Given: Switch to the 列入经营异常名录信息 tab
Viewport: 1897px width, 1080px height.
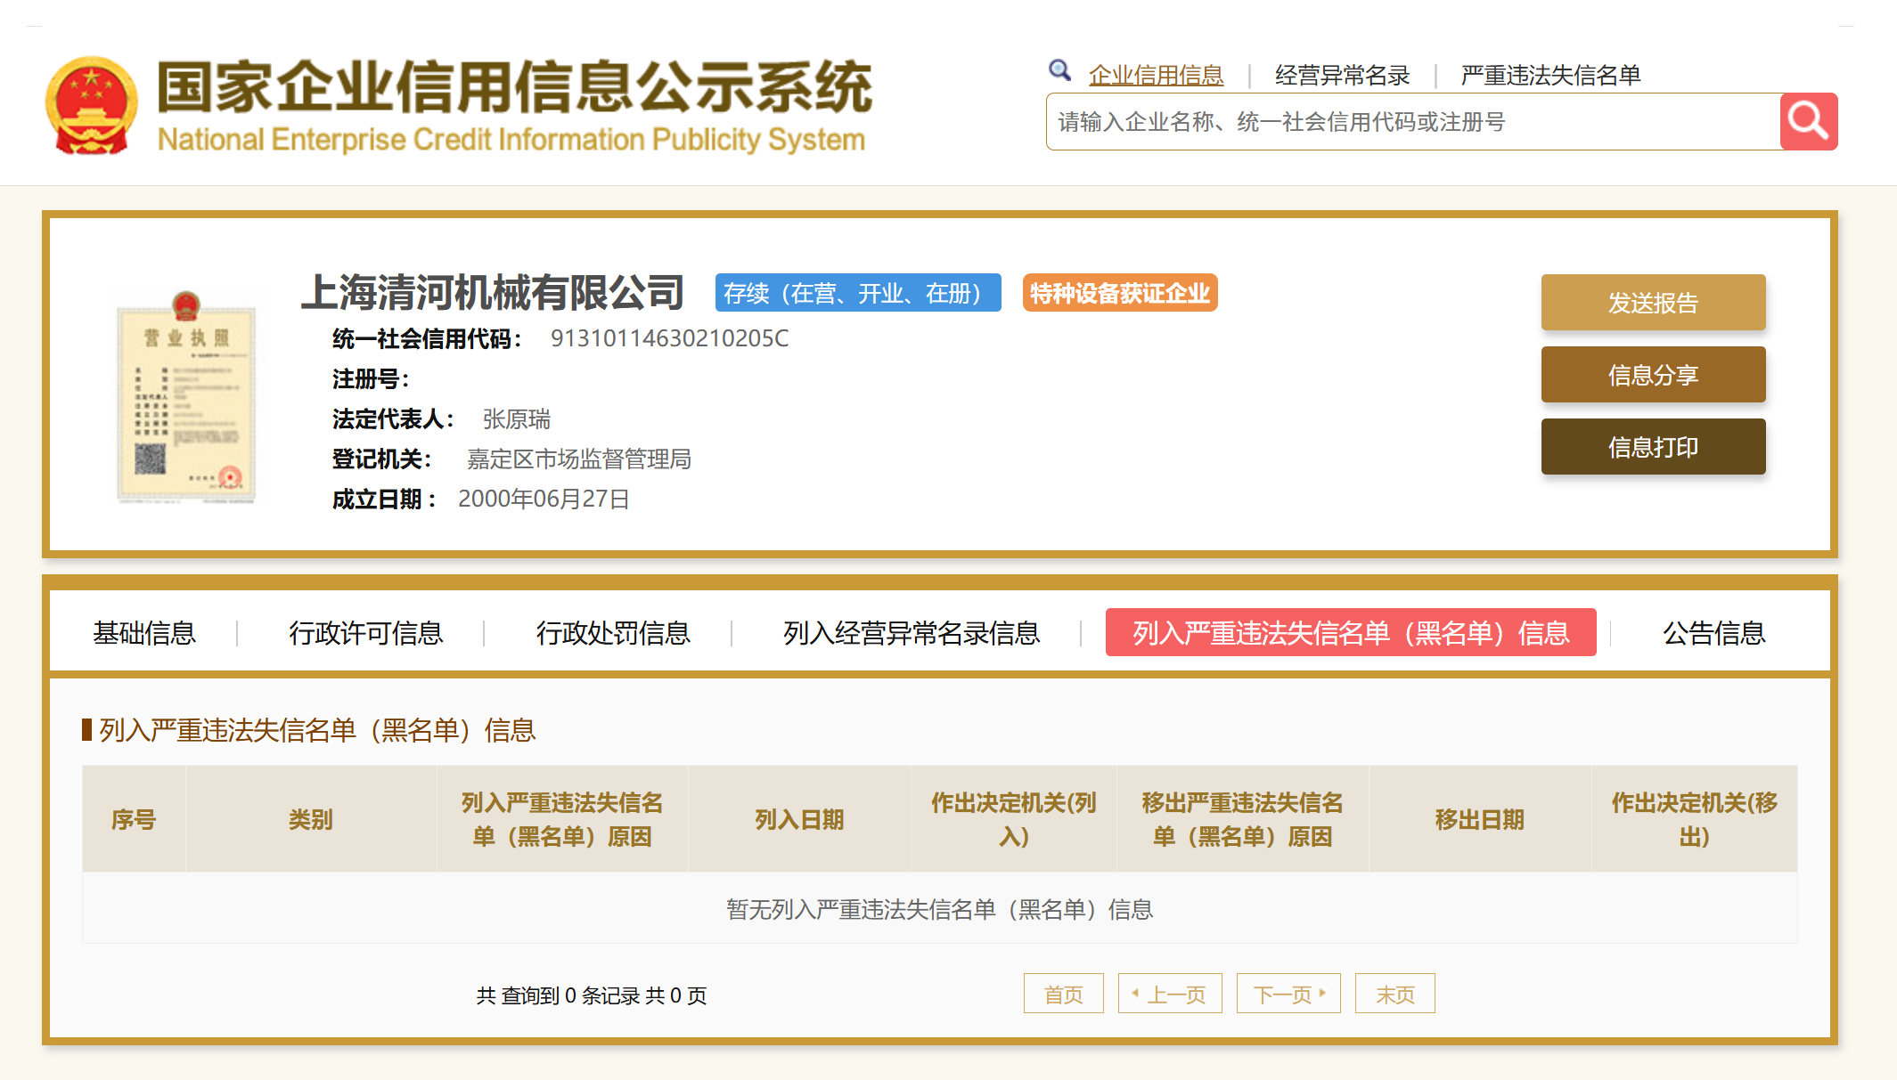Looking at the screenshot, I should click(912, 633).
